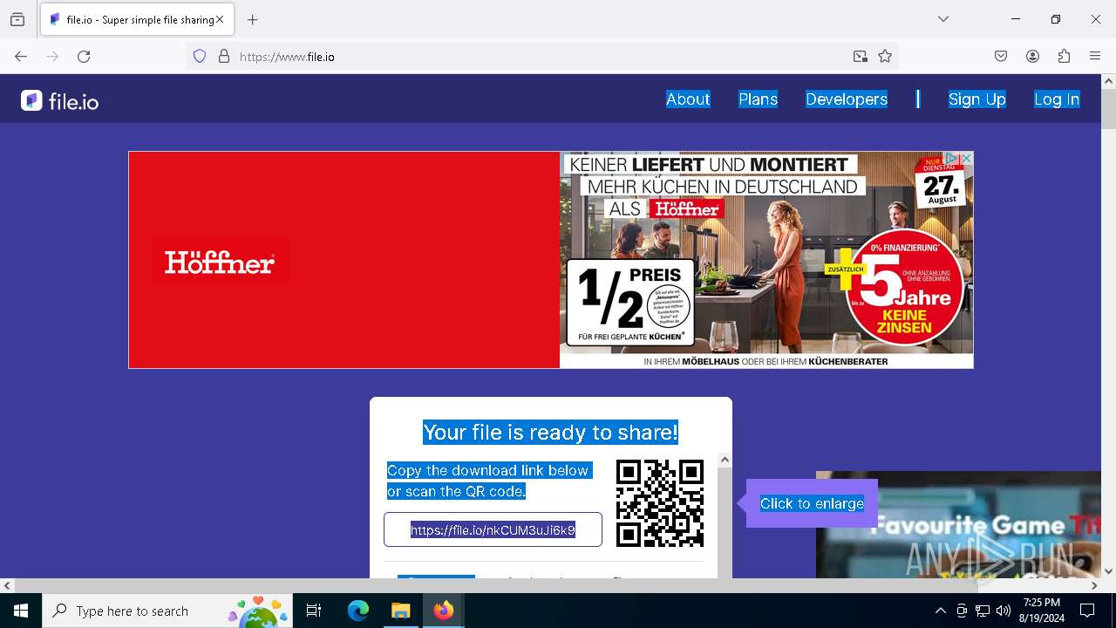Click 'Copy the download link below' text

click(488, 470)
